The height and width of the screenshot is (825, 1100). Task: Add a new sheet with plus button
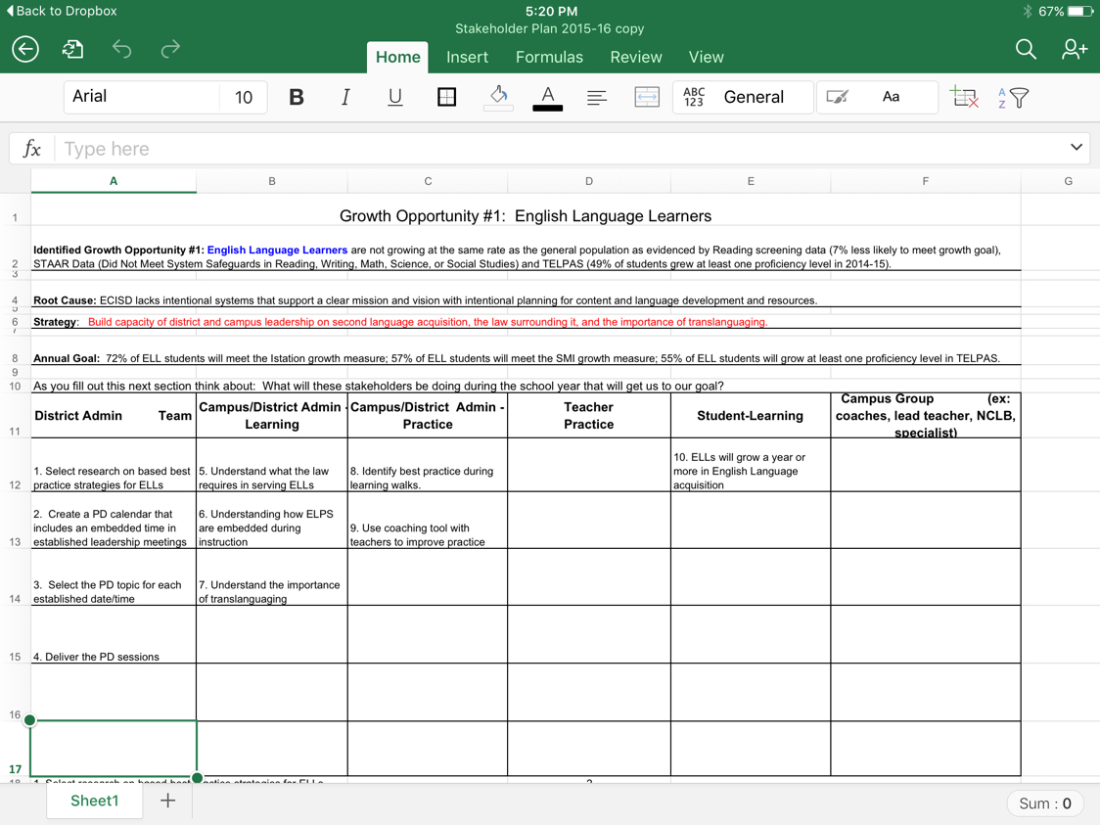tap(168, 801)
